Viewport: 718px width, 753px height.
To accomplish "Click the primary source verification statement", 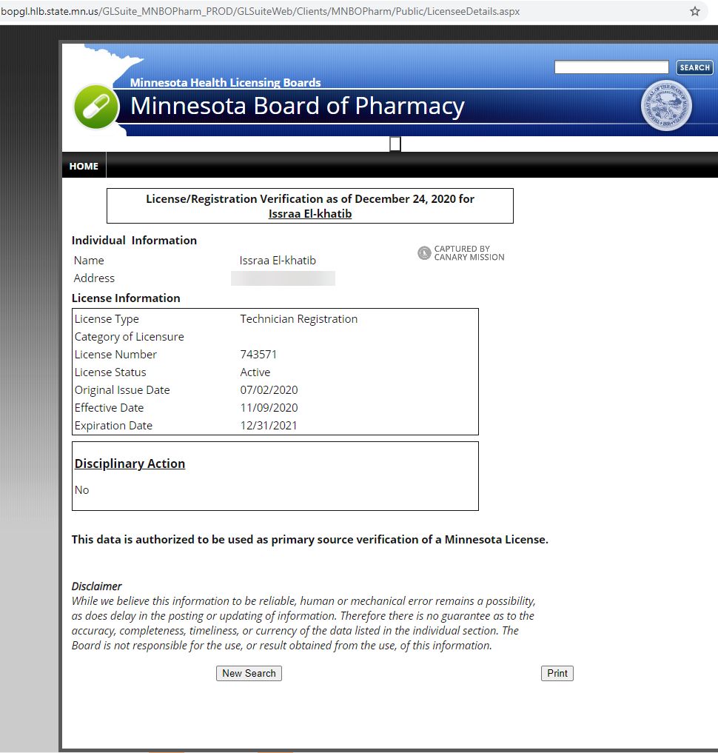I will click(x=309, y=540).
